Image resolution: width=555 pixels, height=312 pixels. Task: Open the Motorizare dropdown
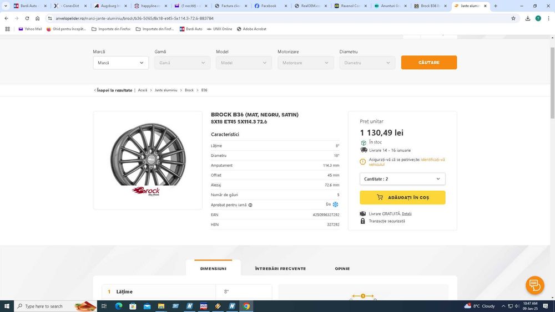[x=305, y=63]
